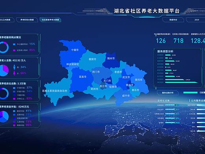
Task: Click the 适老化设施 section heading
Action: tap(163, 101)
